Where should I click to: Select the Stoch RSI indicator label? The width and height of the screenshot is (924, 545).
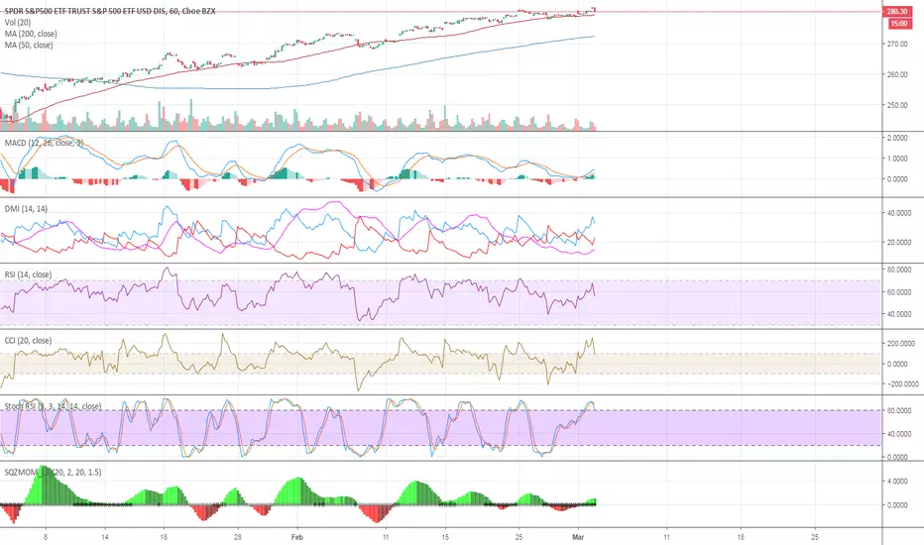click(53, 406)
